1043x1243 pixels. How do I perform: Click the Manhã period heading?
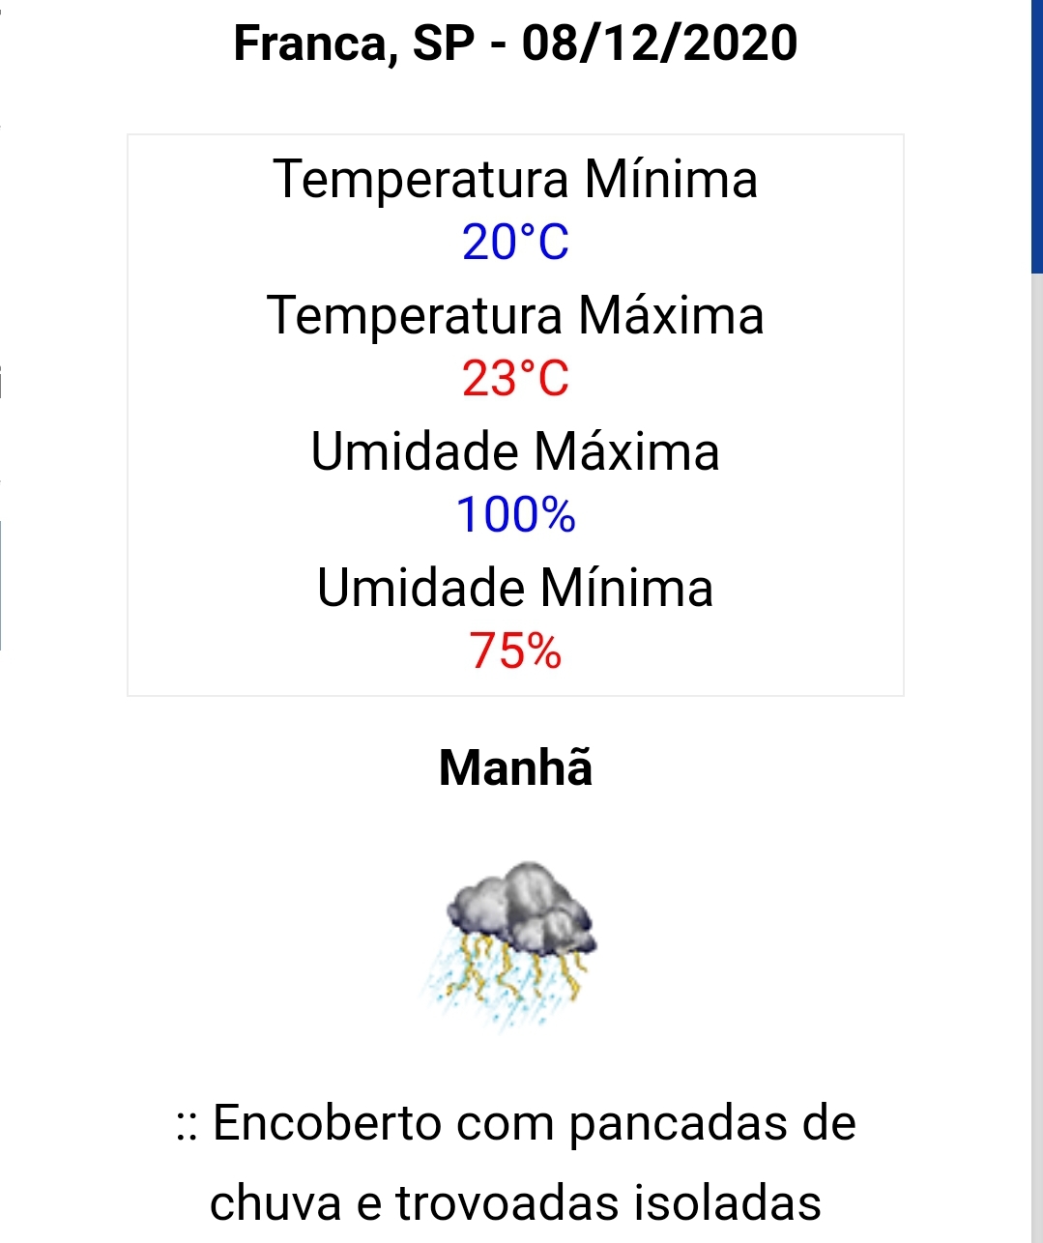pyautogui.click(x=515, y=768)
